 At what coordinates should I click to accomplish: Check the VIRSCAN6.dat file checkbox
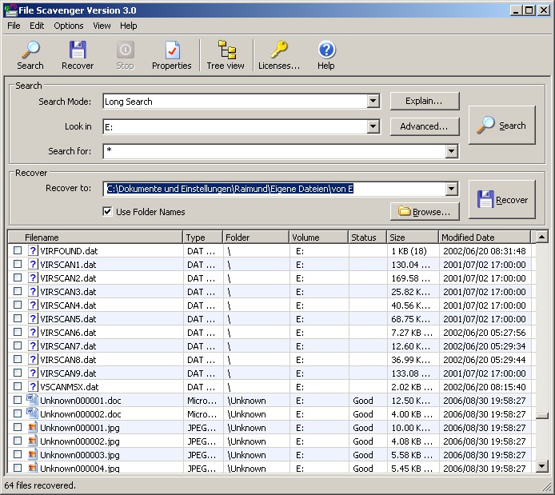(x=18, y=332)
